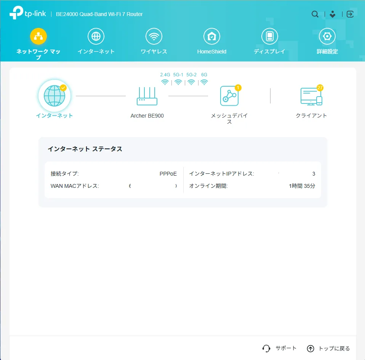The image size is (365, 360).
Task: Switch to the インターネット tab
Action: click(96, 41)
